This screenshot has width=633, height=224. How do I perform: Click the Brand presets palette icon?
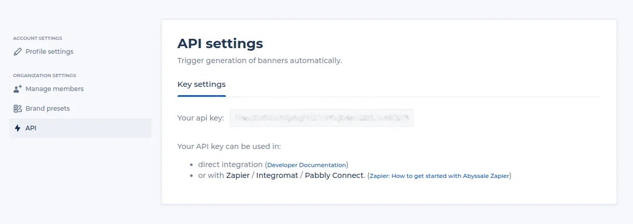pyautogui.click(x=18, y=109)
